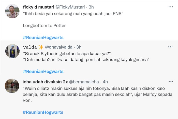Open the tweet mentioning Malfoy kepada Ron
This screenshot has width=178, height=119.
(x=97, y=95)
